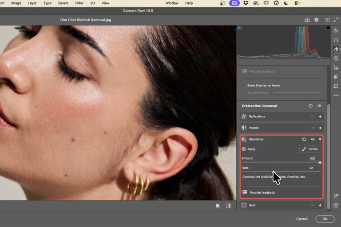Toggle People visibility eye
Image resolution: width=341 pixels, height=227 pixels.
click(313, 128)
